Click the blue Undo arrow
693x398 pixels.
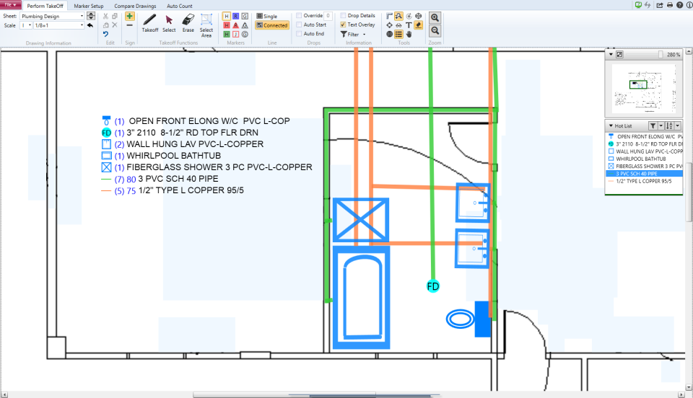pos(105,34)
